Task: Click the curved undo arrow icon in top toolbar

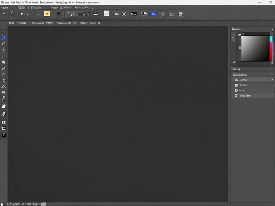Action: 5,14
